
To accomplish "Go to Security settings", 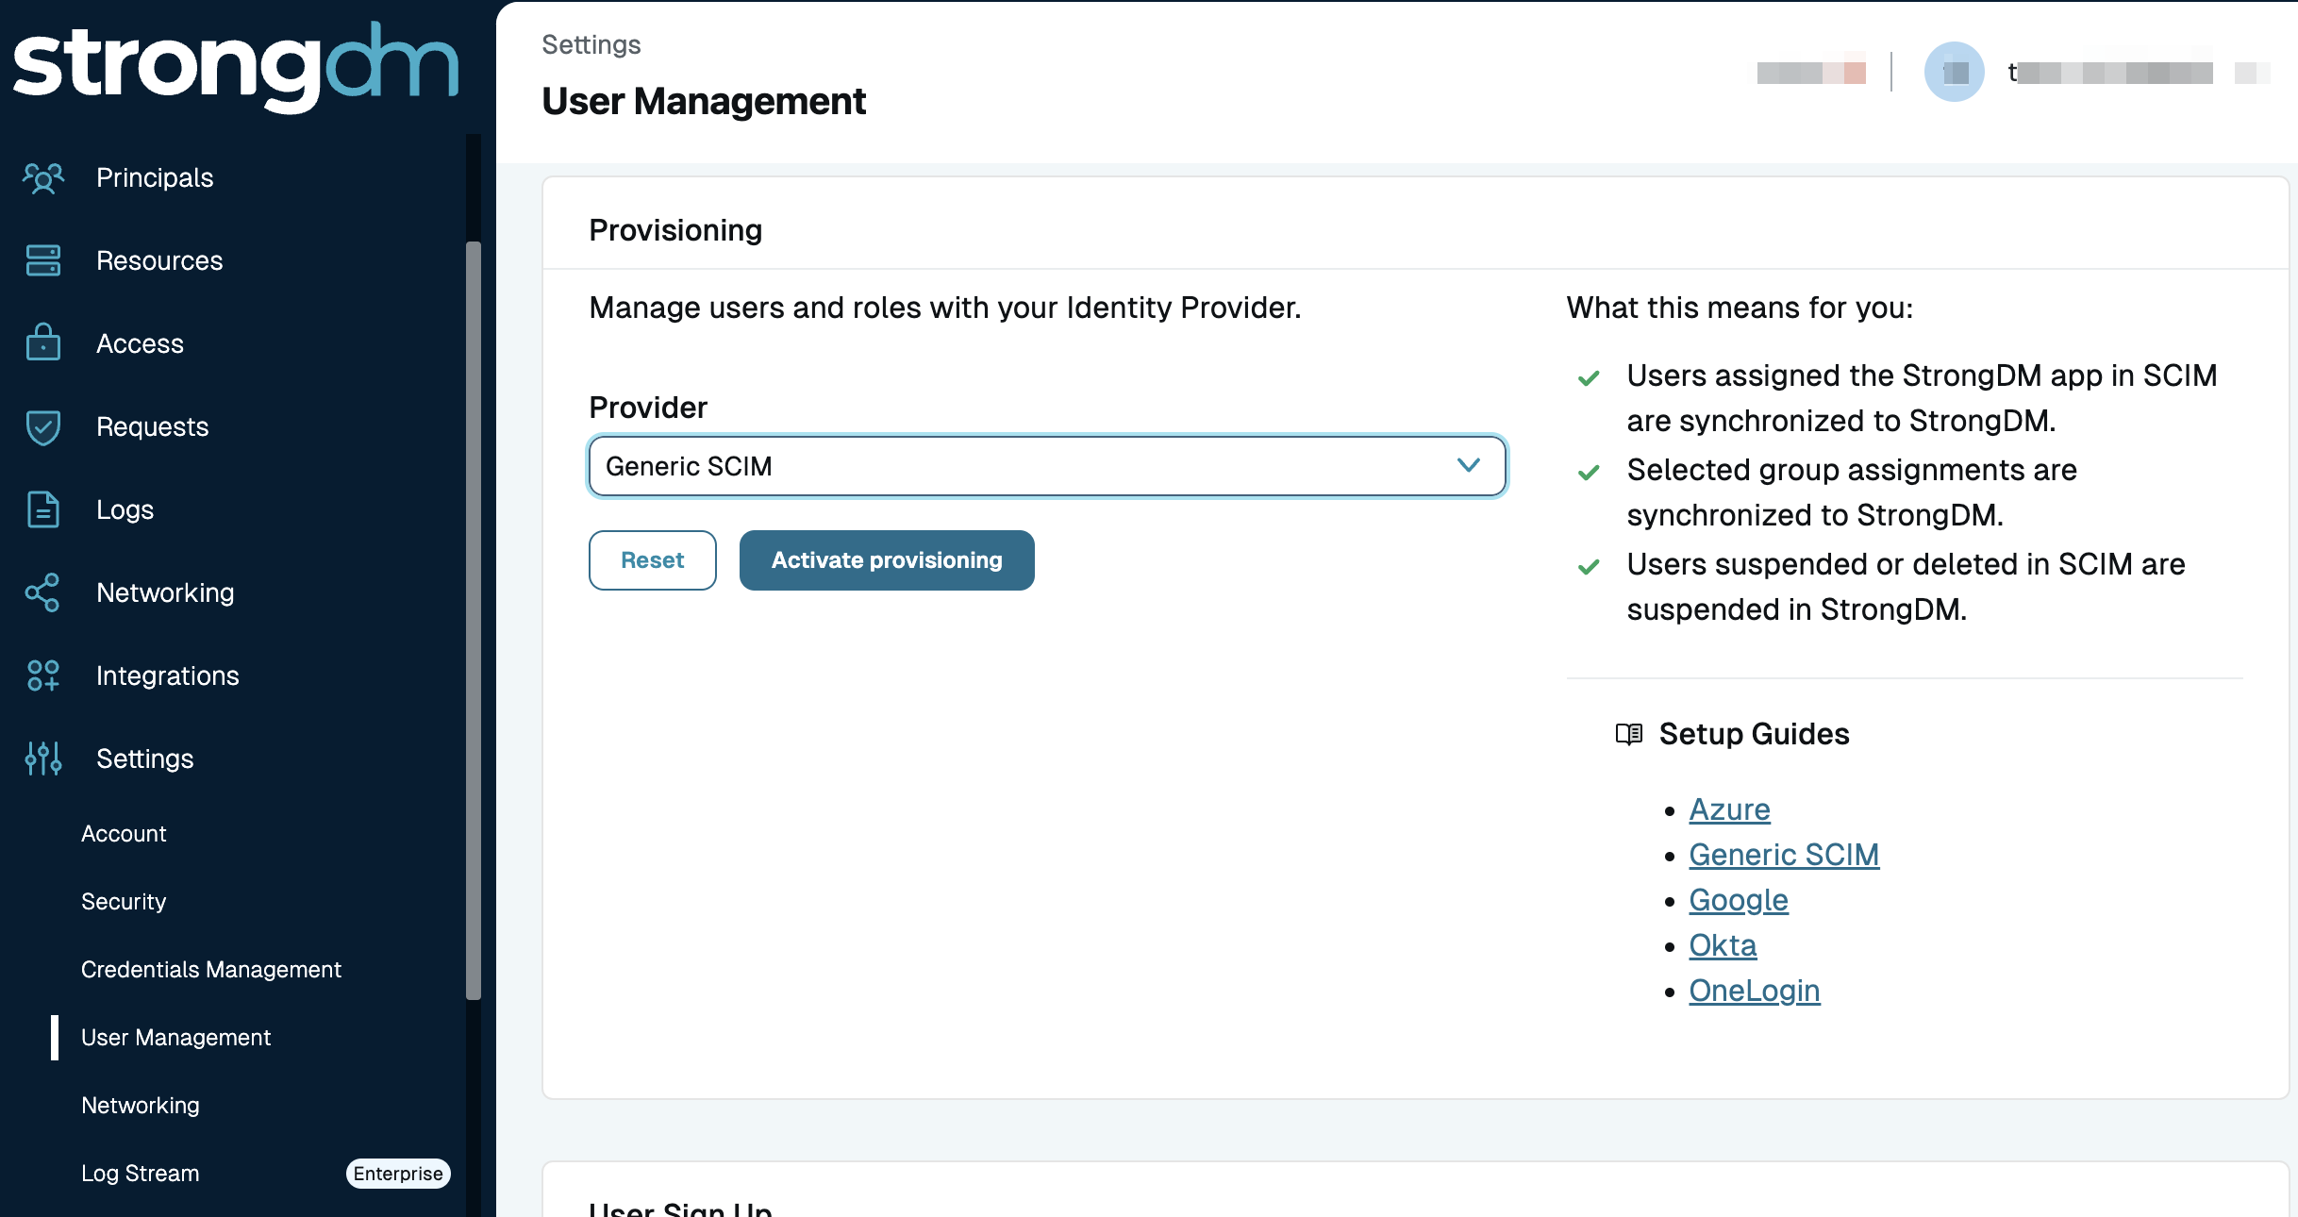I will point(124,902).
